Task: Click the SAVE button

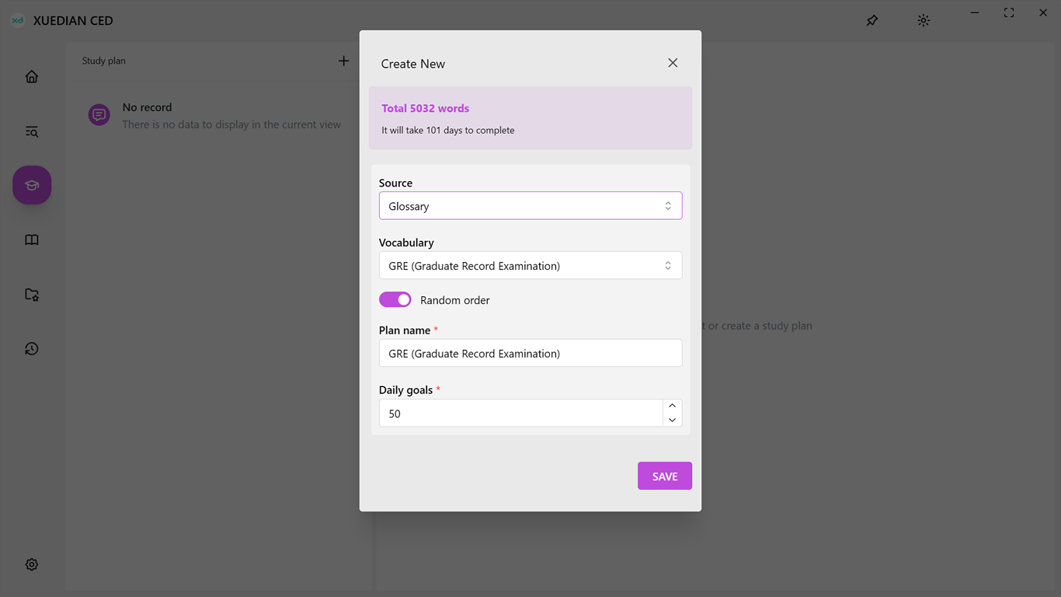Action: [665, 477]
